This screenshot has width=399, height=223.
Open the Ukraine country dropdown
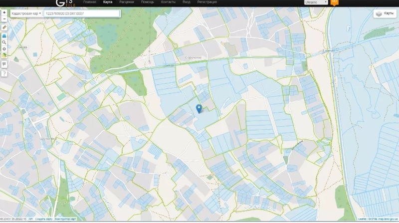tap(316, 2)
